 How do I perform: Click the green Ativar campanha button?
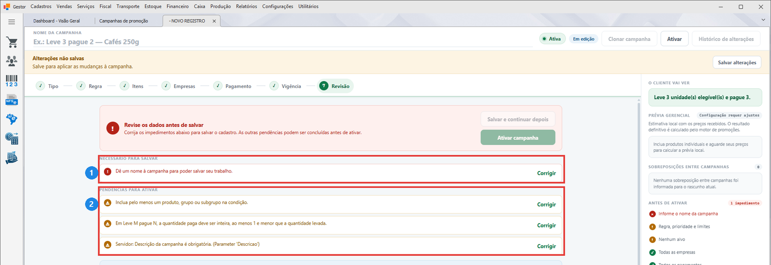coord(518,138)
